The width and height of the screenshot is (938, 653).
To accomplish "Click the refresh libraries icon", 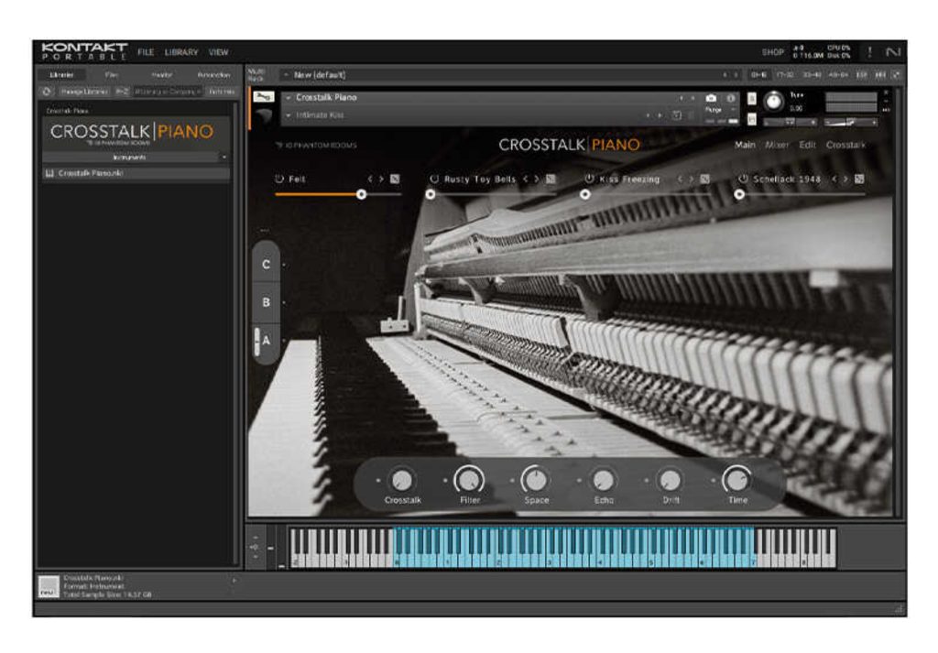I will [x=47, y=92].
